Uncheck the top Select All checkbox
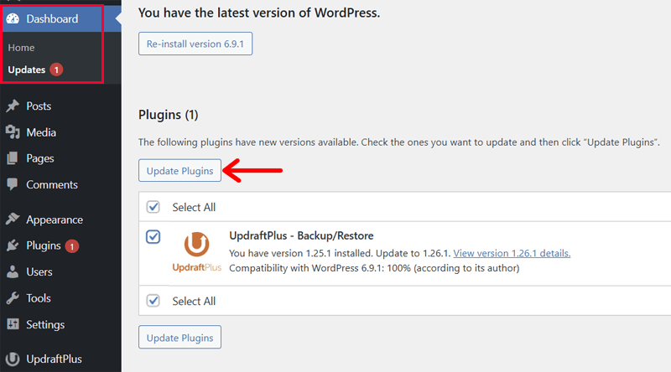Image resolution: width=671 pixels, height=372 pixels. [x=153, y=207]
